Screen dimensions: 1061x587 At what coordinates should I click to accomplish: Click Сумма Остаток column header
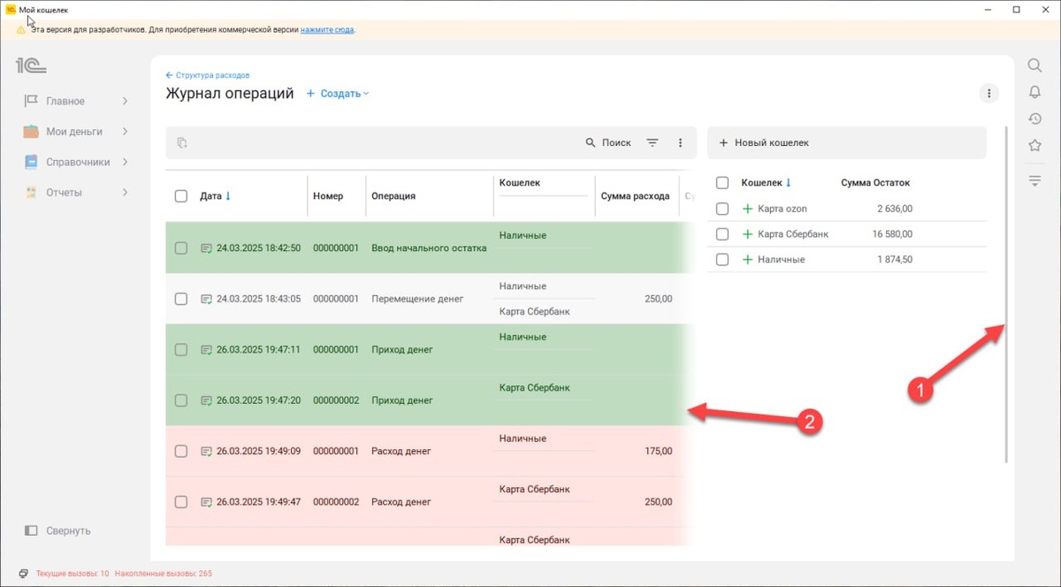pyautogui.click(x=875, y=183)
